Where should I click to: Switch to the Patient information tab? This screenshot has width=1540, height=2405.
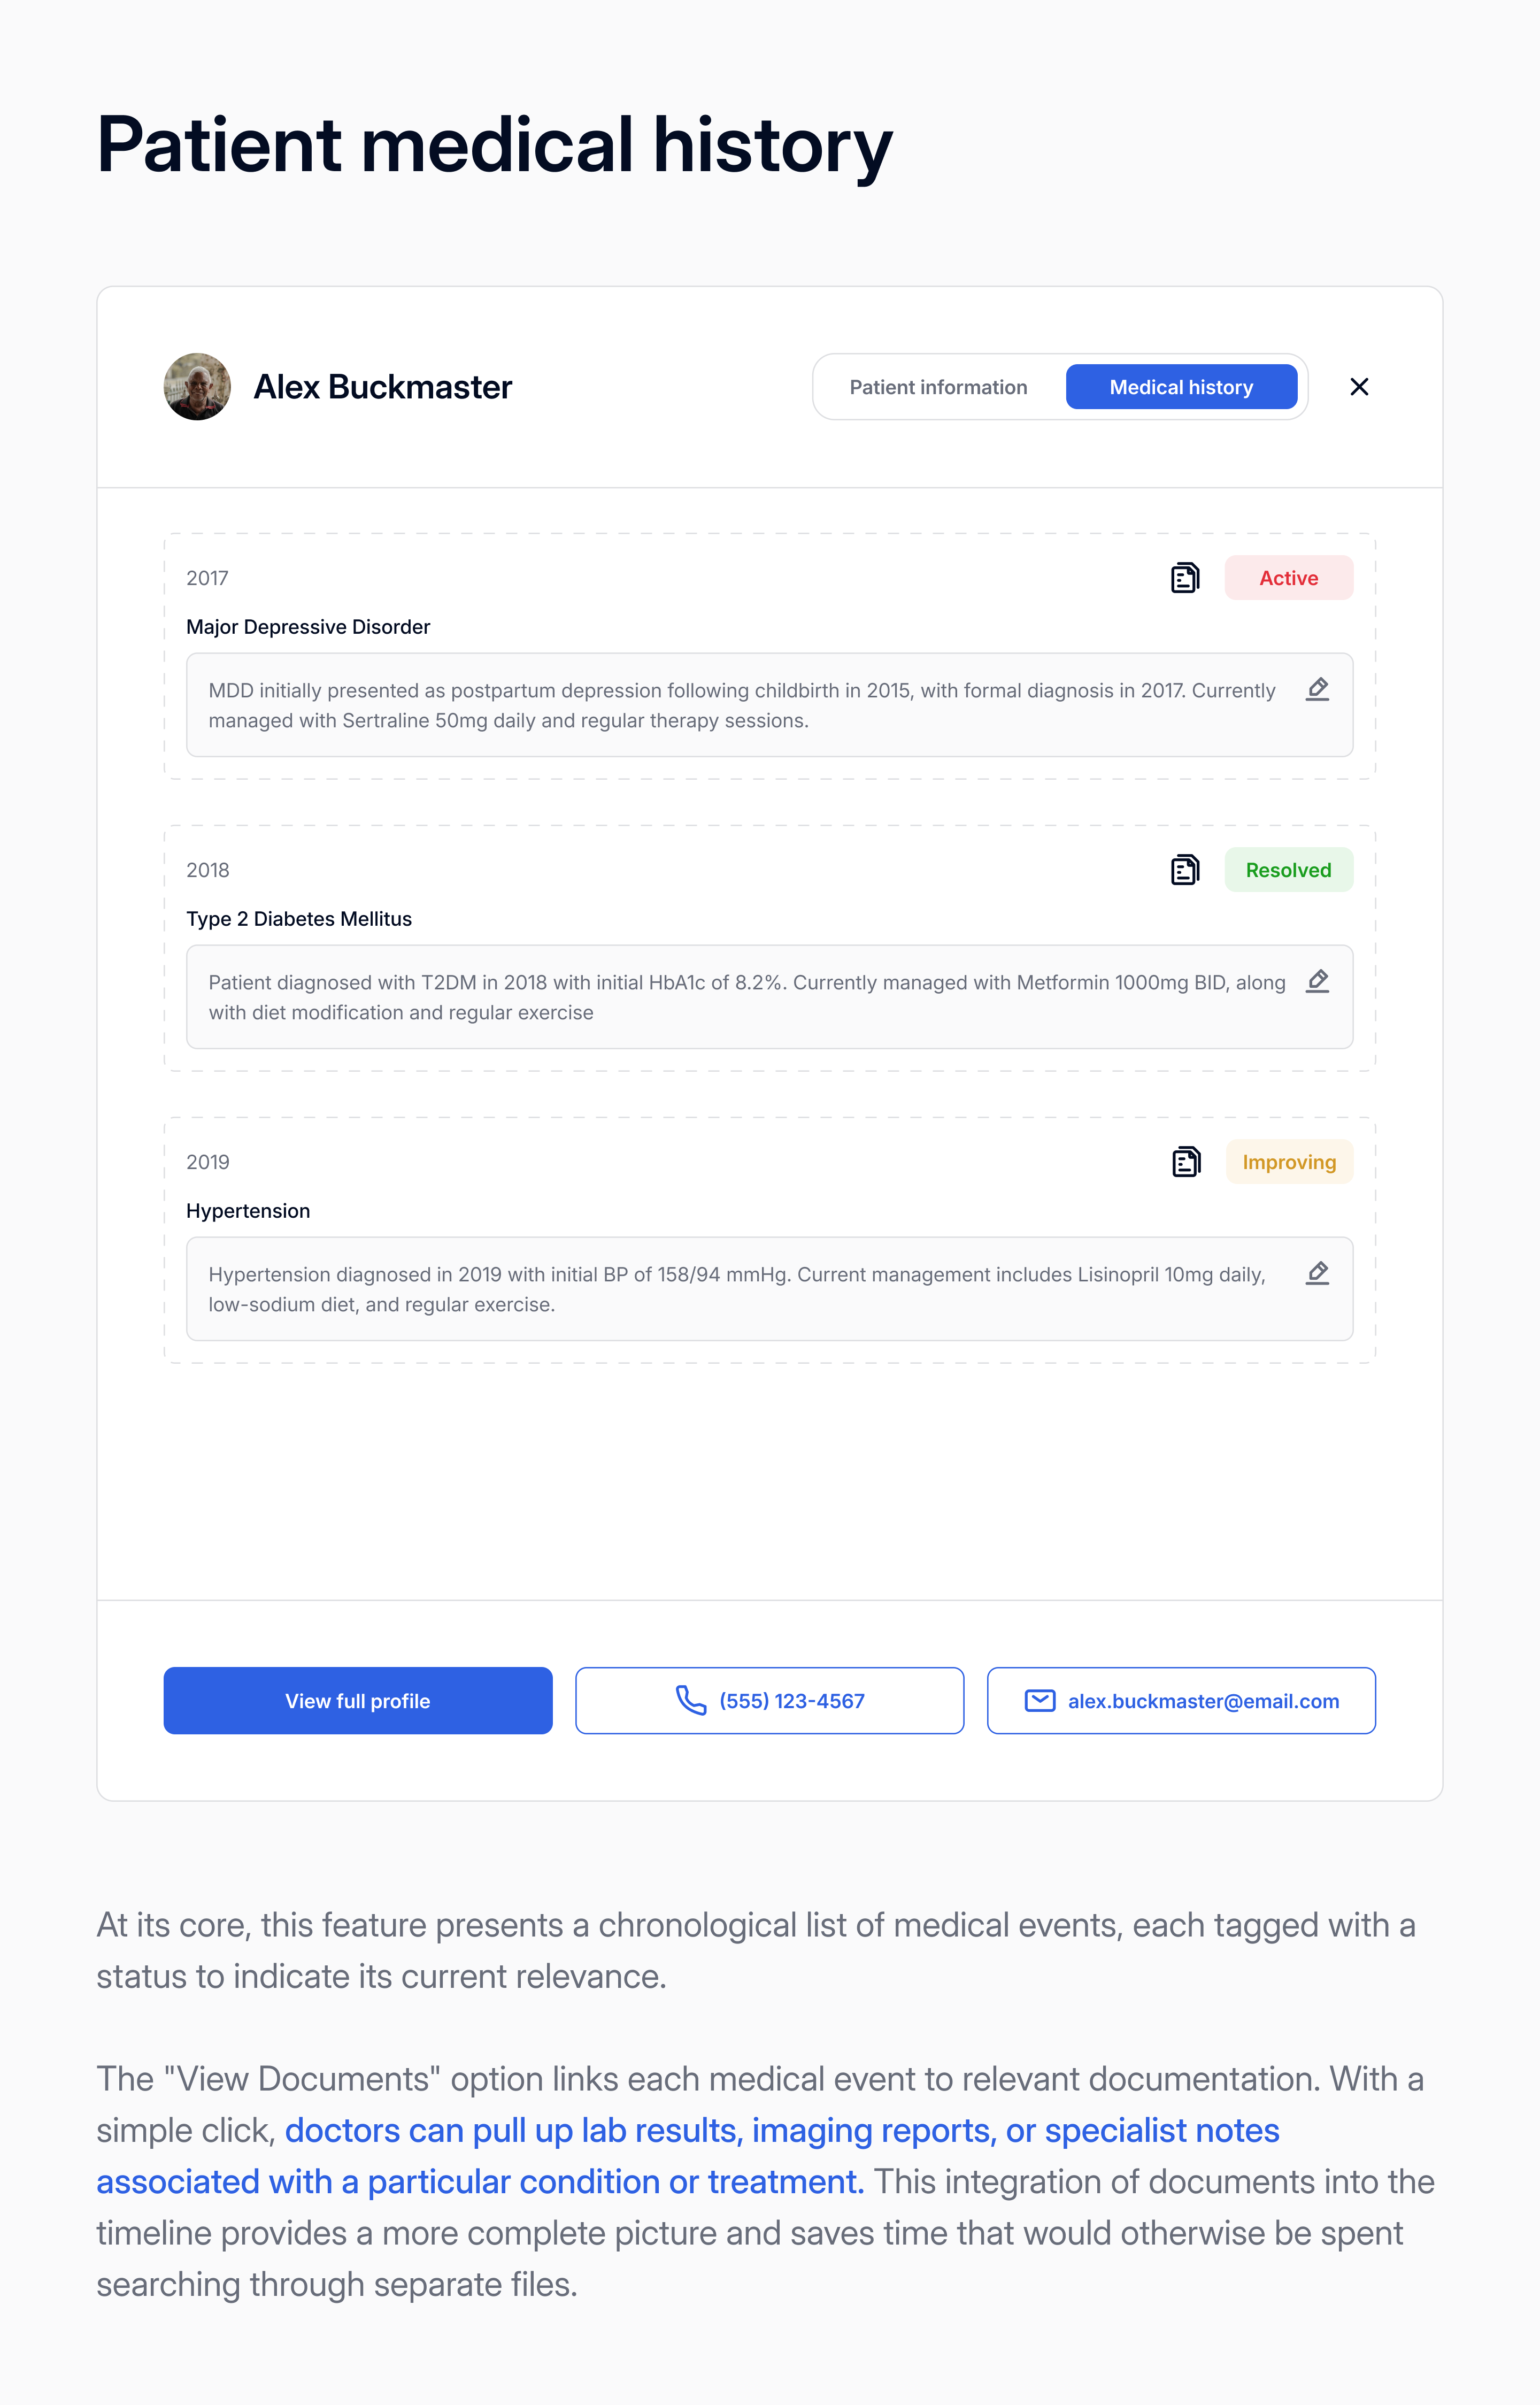pyautogui.click(x=938, y=387)
